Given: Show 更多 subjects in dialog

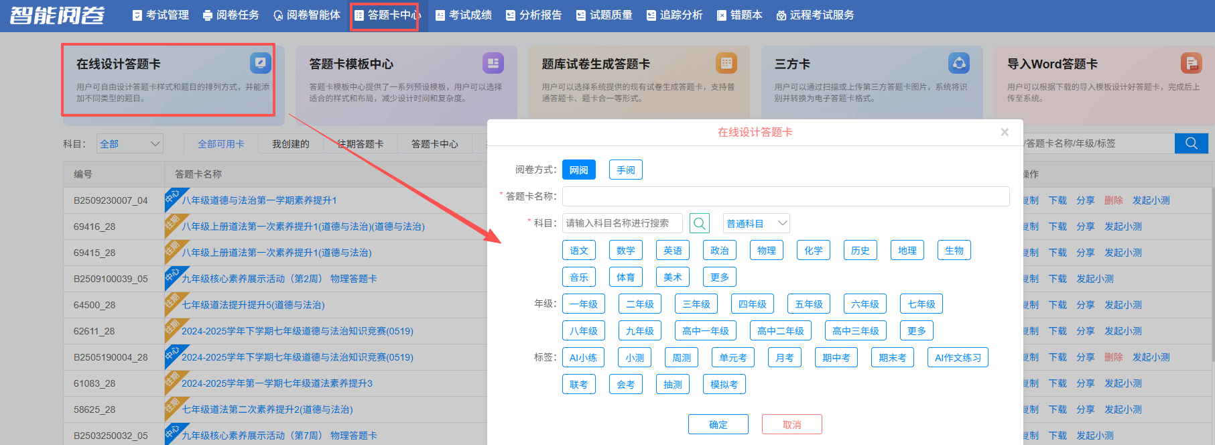Looking at the screenshot, I should tap(720, 277).
